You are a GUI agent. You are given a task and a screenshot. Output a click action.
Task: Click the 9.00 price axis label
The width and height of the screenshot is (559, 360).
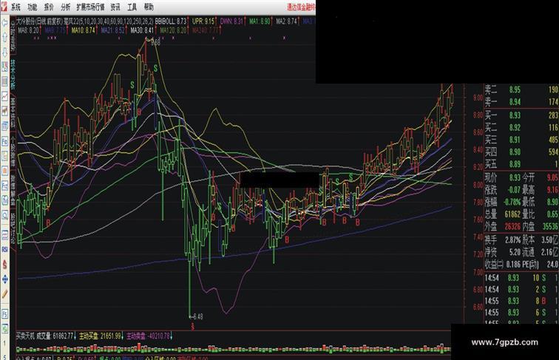click(x=478, y=98)
